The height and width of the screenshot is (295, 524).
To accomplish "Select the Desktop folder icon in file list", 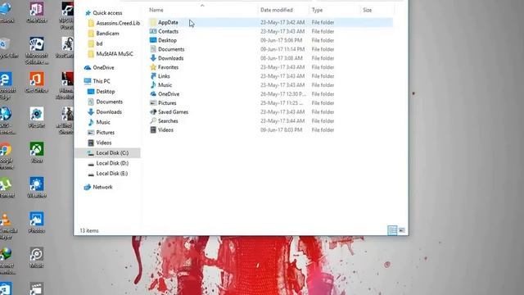I will (153, 40).
